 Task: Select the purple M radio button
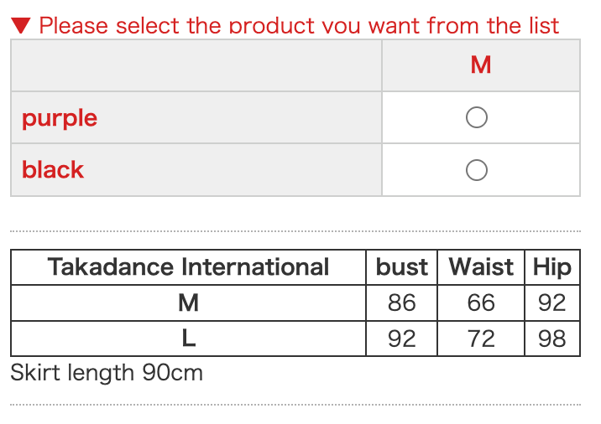coord(477,118)
